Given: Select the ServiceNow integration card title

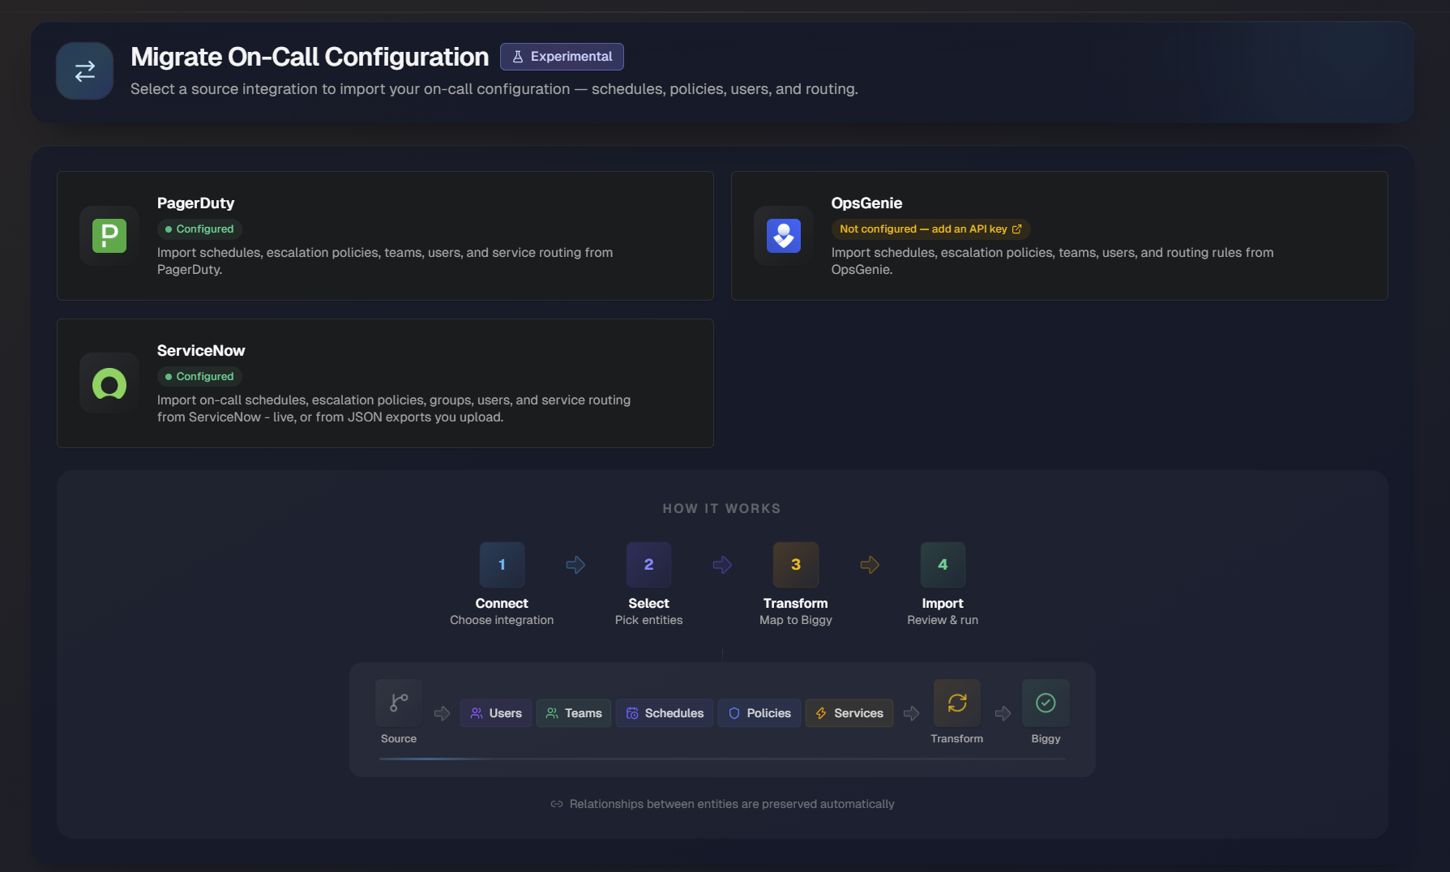Looking at the screenshot, I should tap(201, 351).
